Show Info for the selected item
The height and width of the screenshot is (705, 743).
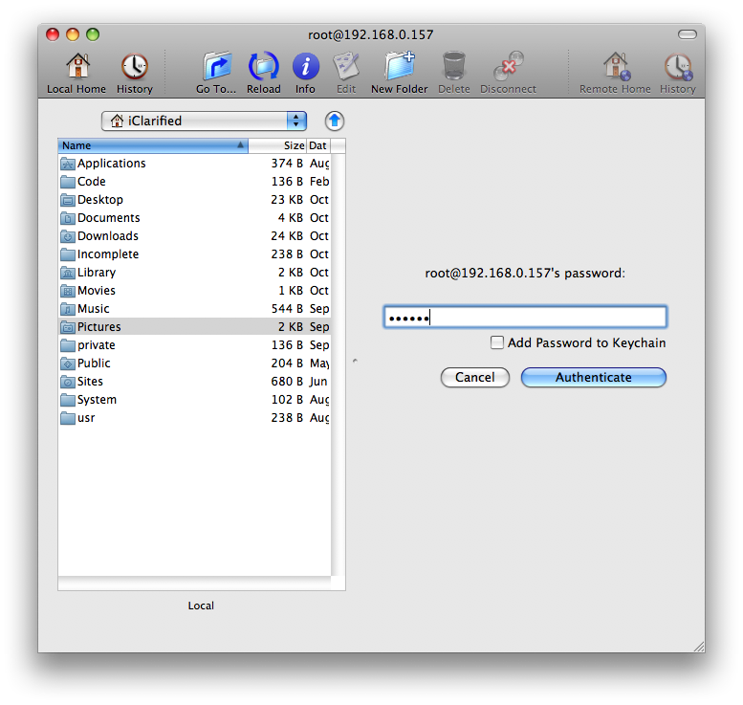tap(305, 67)
